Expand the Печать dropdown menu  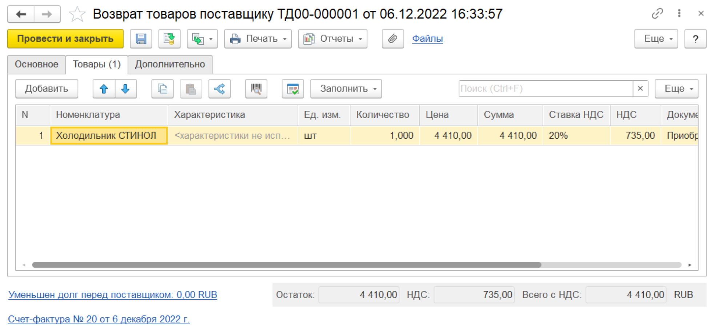click(257, 39)
